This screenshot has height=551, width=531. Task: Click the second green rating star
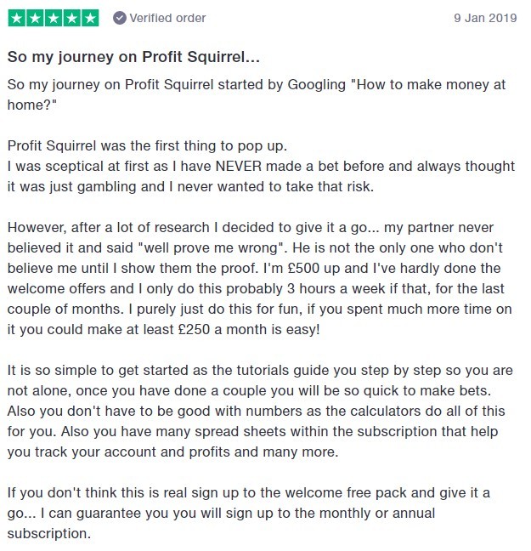pyautogui.click(x=35, y=18)
